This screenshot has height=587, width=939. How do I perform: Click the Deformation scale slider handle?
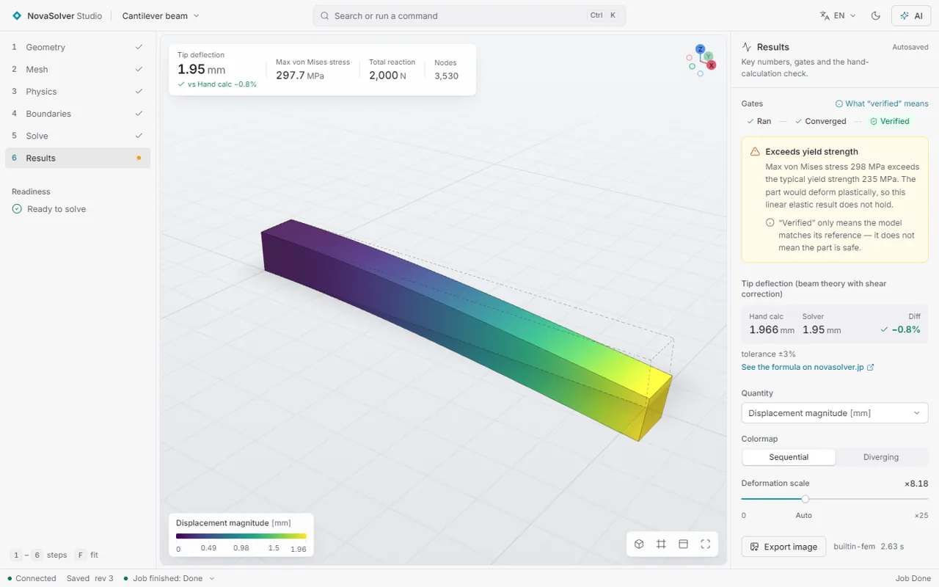(805, 499)
